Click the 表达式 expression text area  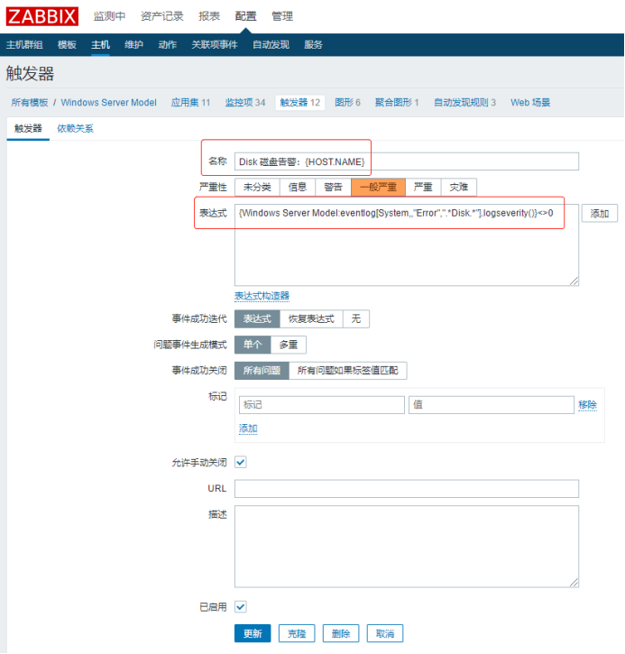point(407,244)
